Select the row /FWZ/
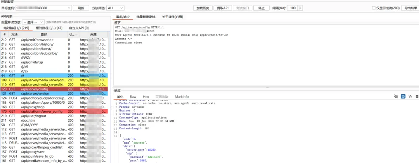Image resolution: width=419 pixels, height=163 pixels. click(x=54, y=58)
